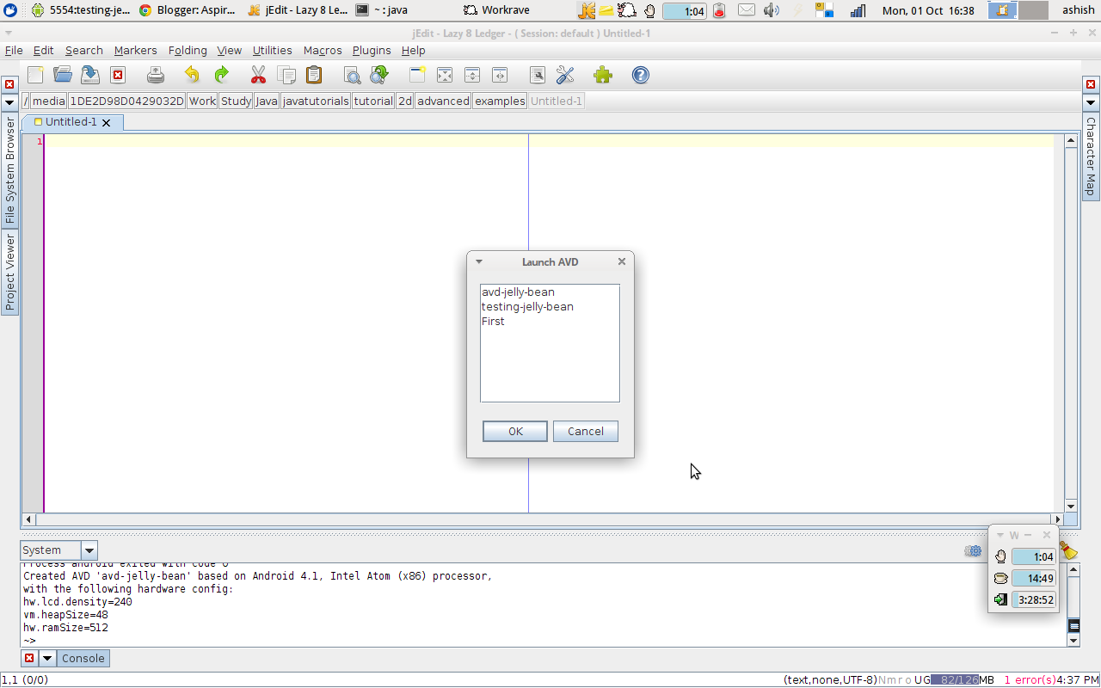Click the Save buffer toolbar icon
1101x688 pixels.
[x=90, y=75]
